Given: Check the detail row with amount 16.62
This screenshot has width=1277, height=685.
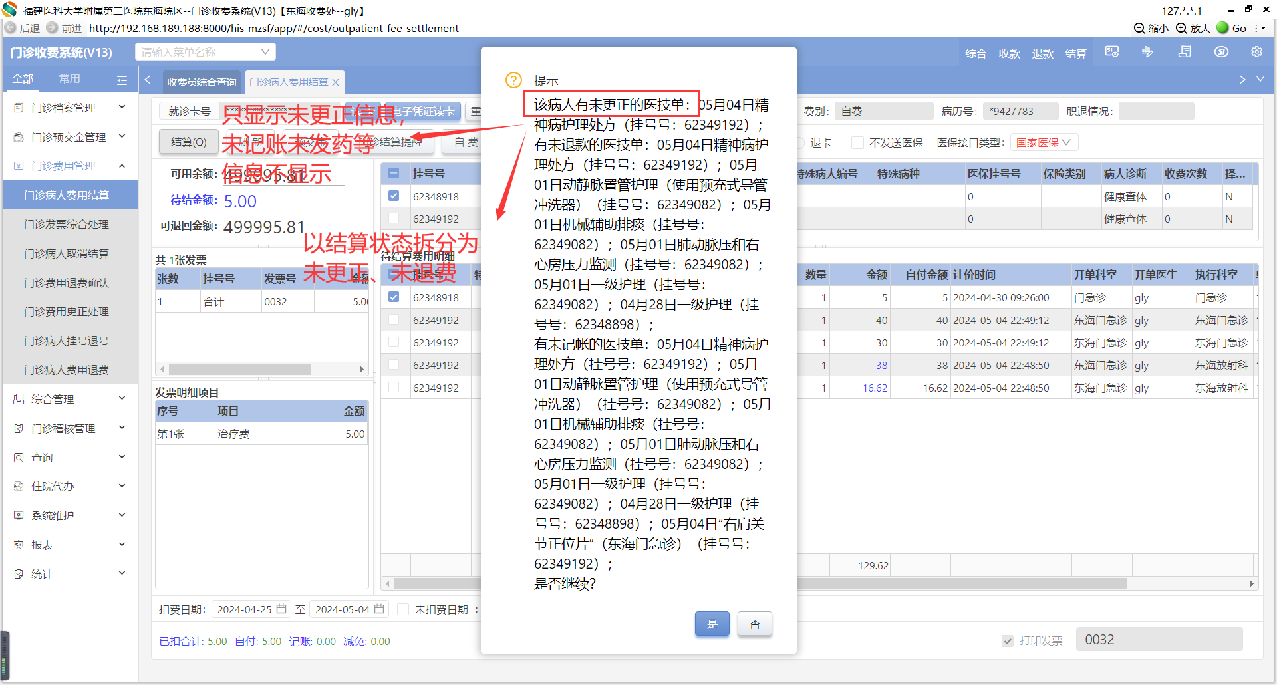Looking at the screenshot, I should coord(394,388).
